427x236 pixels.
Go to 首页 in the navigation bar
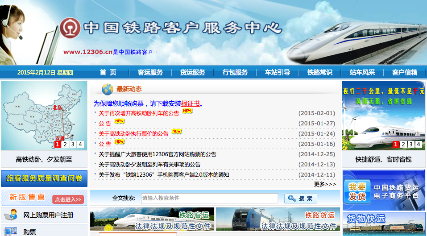coord(108,72)
